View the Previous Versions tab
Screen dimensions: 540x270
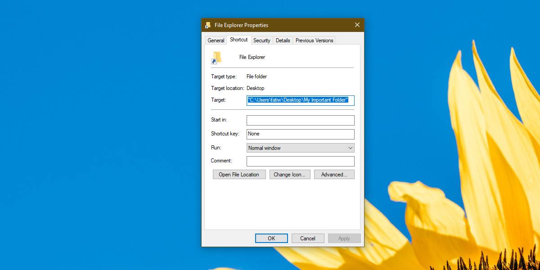coord(314,40)
